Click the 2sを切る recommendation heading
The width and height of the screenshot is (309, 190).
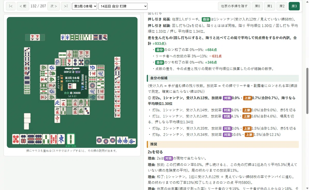155,152
